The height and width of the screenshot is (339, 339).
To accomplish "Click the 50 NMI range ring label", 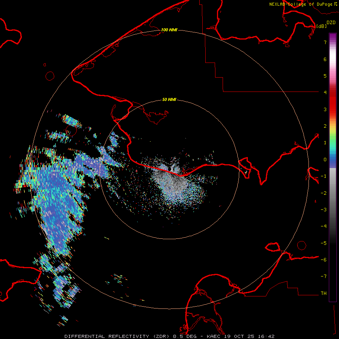I will coord(169,99).
